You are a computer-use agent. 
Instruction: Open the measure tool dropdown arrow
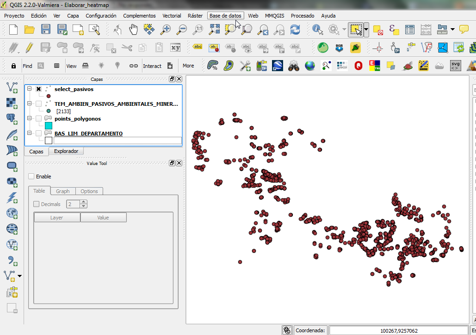(x=452, y=30)
